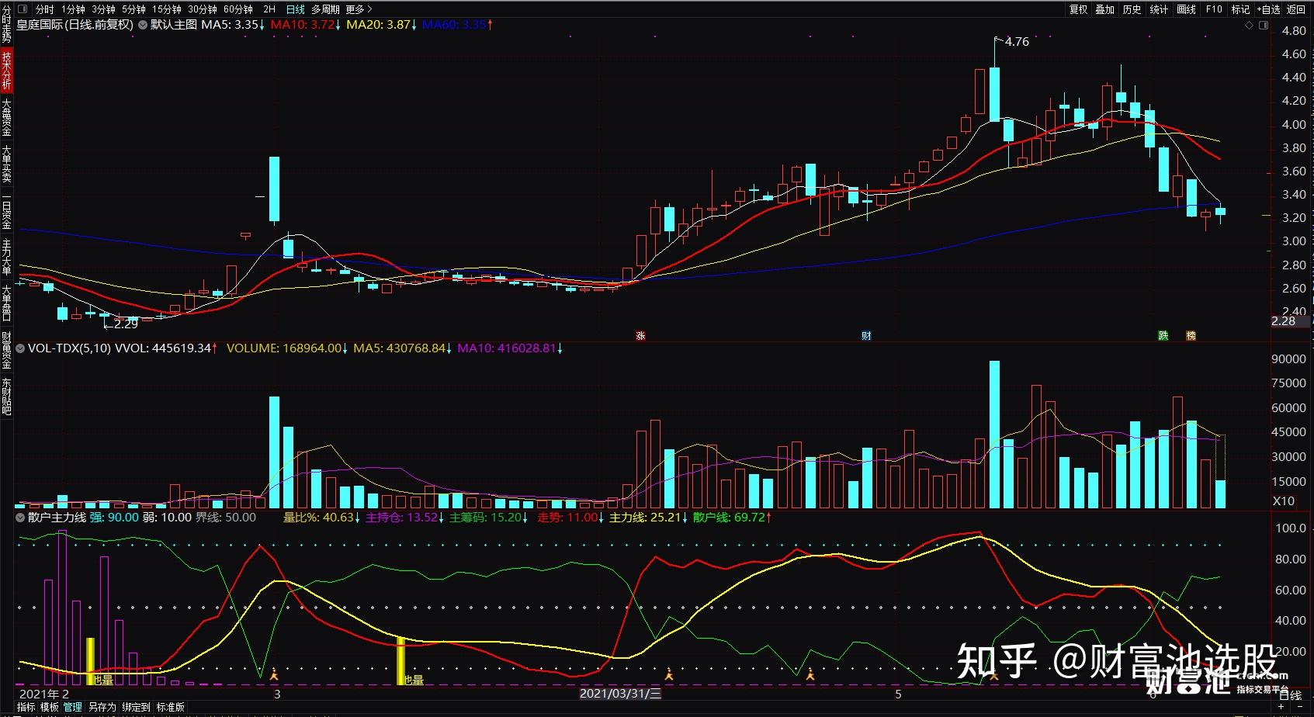
Task: Click the 散户主力线 indicator name
Action: (x=57, y=517)
